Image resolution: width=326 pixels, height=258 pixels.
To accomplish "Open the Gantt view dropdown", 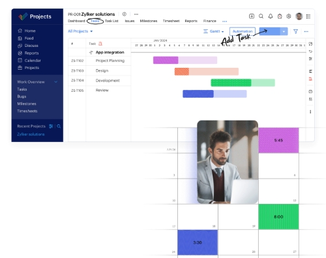I will (x=213, y=31).
